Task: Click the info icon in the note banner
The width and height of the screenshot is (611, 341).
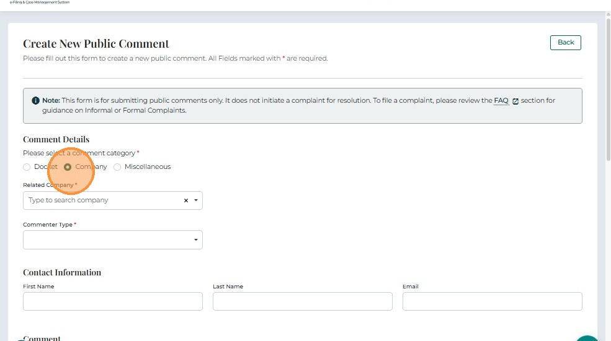Action: [35, 100]
